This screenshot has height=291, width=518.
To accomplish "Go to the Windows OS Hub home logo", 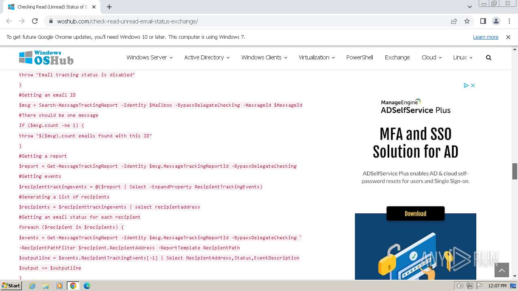I will [x=46, y=57].
